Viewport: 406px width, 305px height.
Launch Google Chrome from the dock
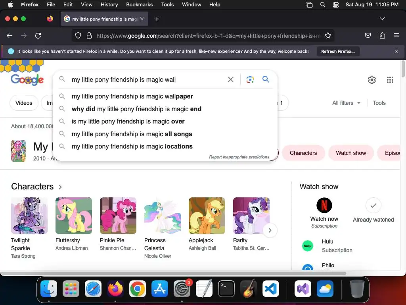138,289
